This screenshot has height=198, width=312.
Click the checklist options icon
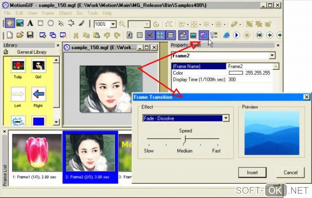tap(214, 35)
